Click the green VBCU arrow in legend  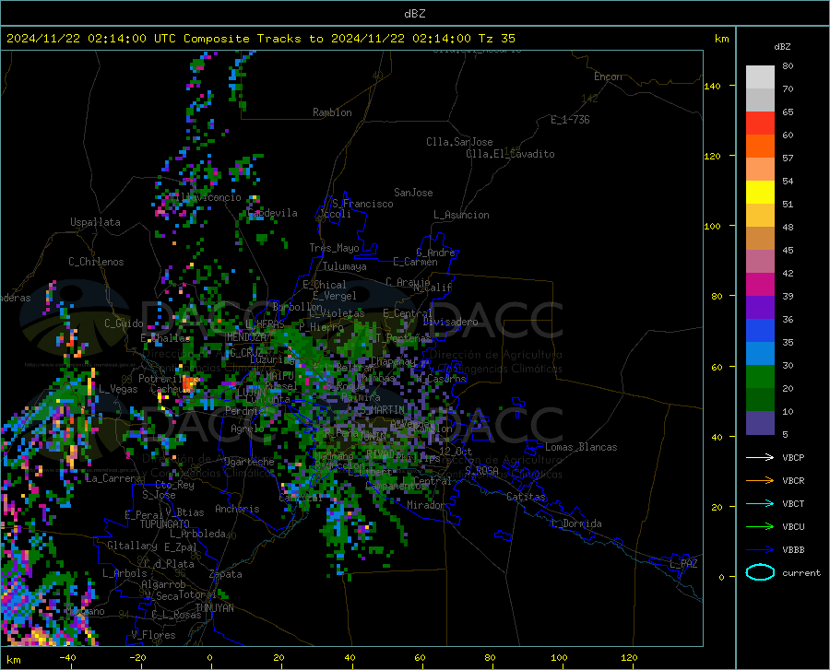(760, 527)
